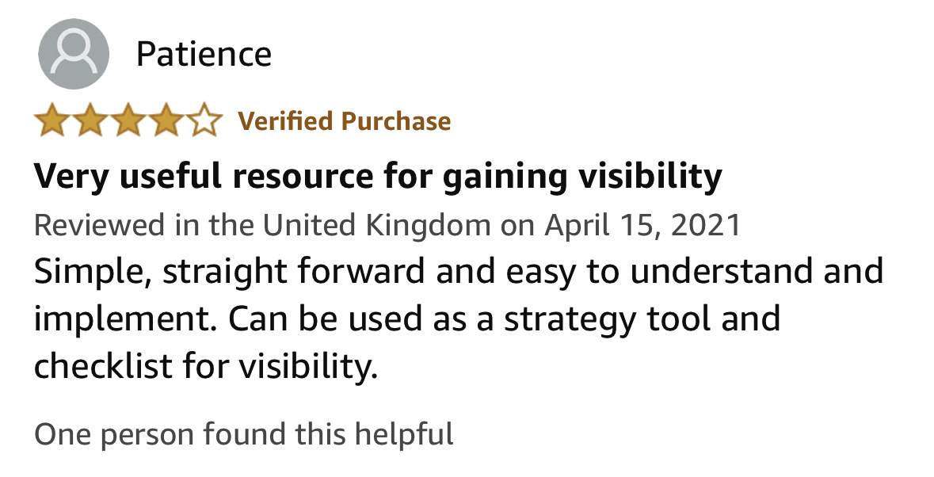Click the gray profile avatar icon
Image resolution: width=934 pixels, height=477 pixels.
[x=74, y=54]
